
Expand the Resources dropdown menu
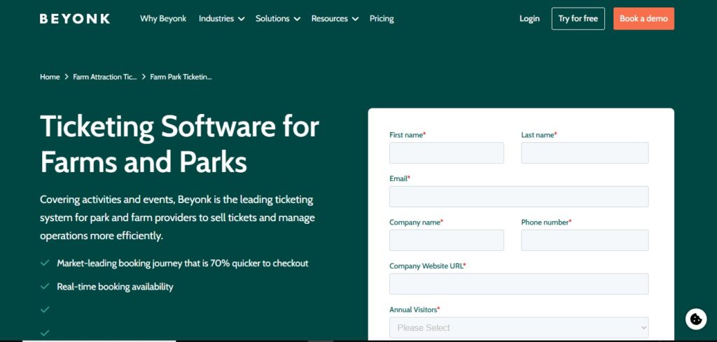(335, 19)
